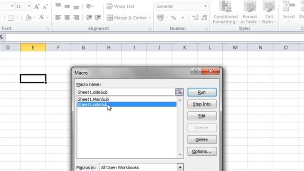Open Macros in dropdown
Screen dimensions: 304x171
180,167
